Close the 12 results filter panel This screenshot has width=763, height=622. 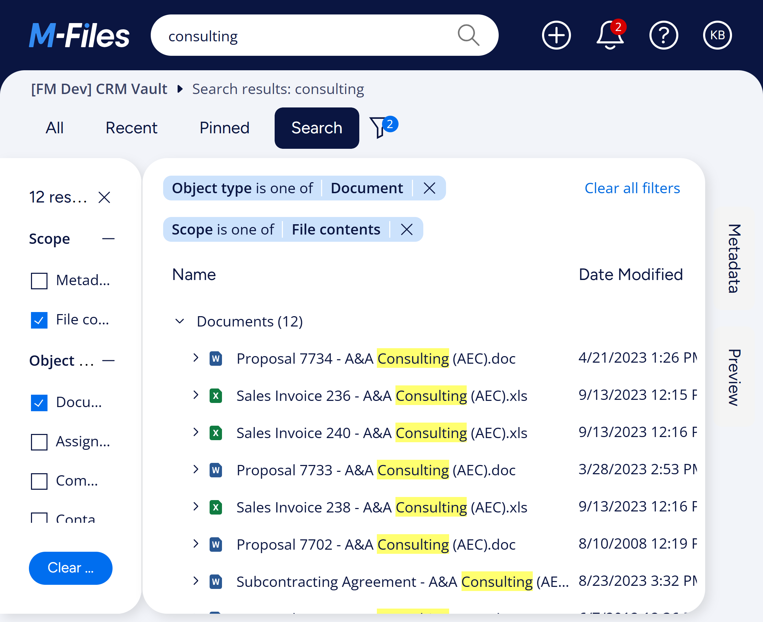click(x=104, y=197)
